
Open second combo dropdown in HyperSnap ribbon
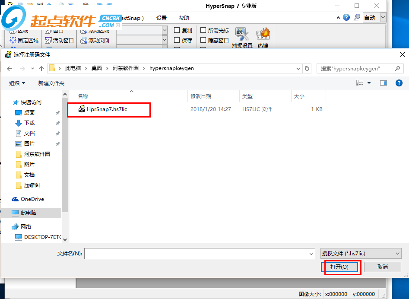click(165, 40)
